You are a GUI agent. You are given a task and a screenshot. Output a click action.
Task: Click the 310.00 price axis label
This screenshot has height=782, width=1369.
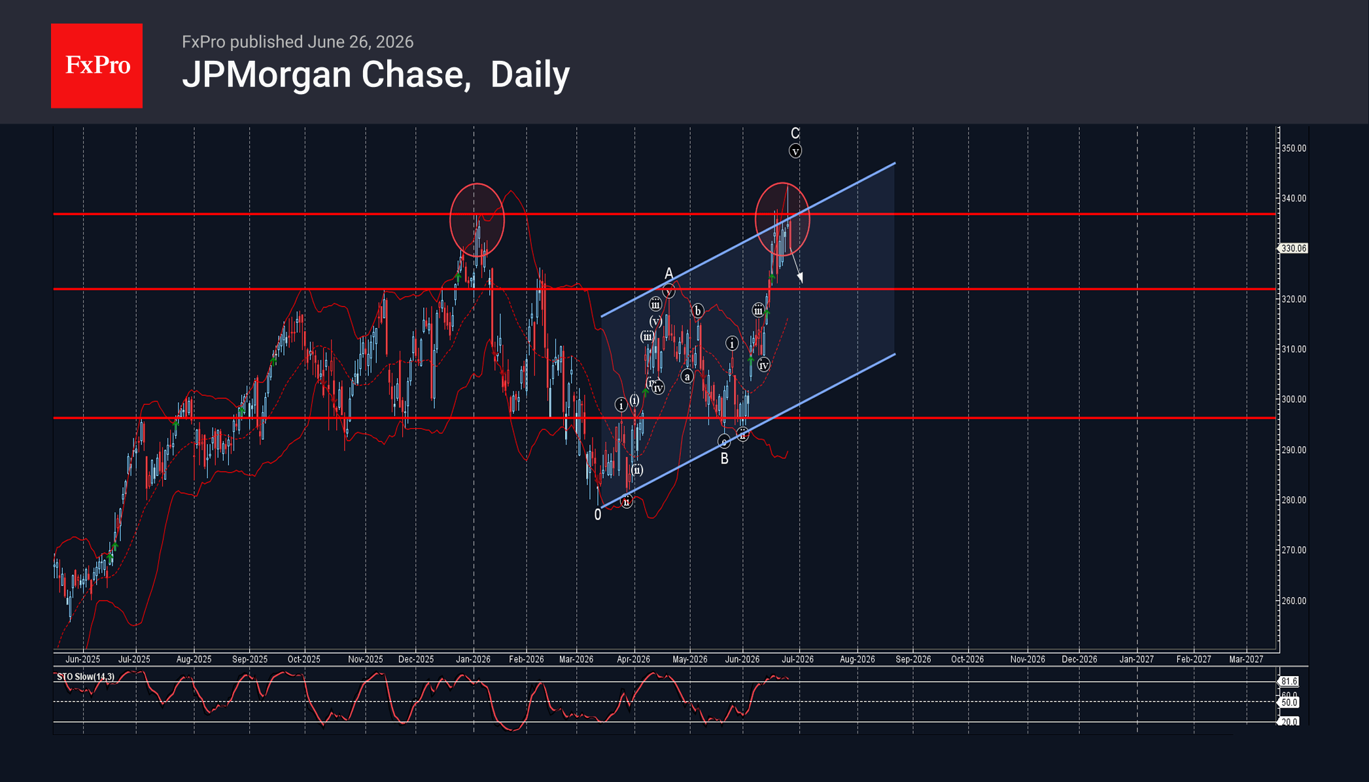pos(1293,349)
